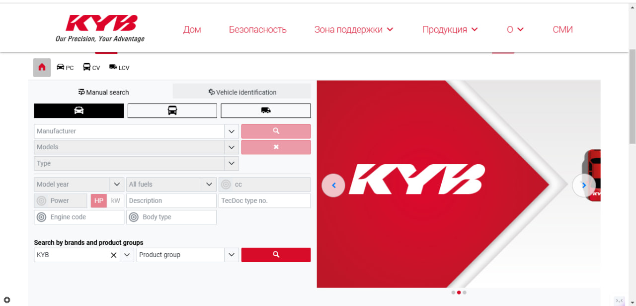This screenshot has height=306, width=636.
Task: Choose the black car vehicle type button
Action: (x=79, y=110)
